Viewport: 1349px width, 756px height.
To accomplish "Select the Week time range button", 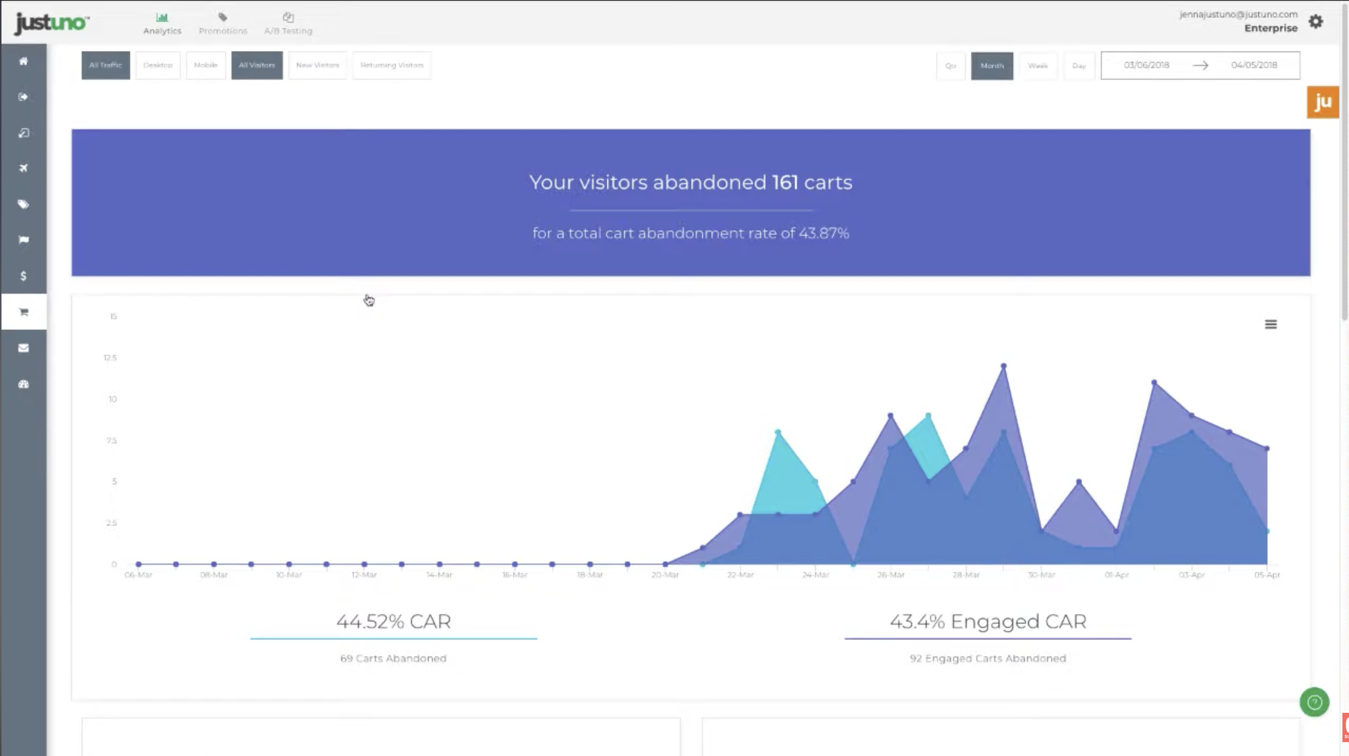I will click(1037, 66).
